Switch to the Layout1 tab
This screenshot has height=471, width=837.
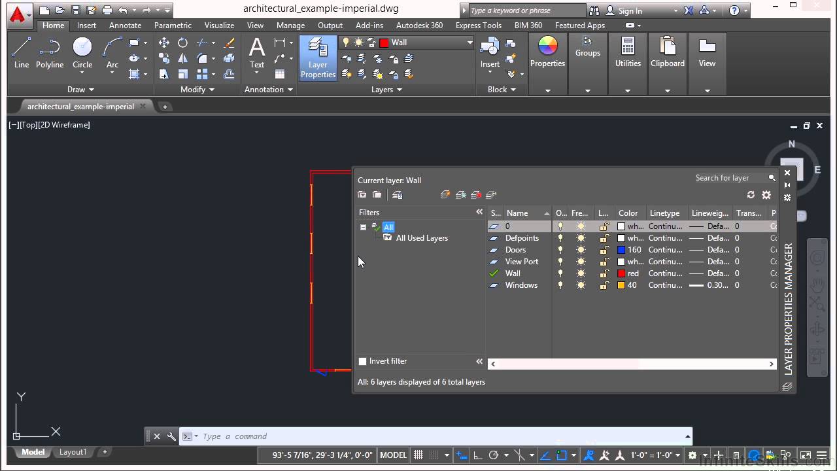tap(73, 452)
